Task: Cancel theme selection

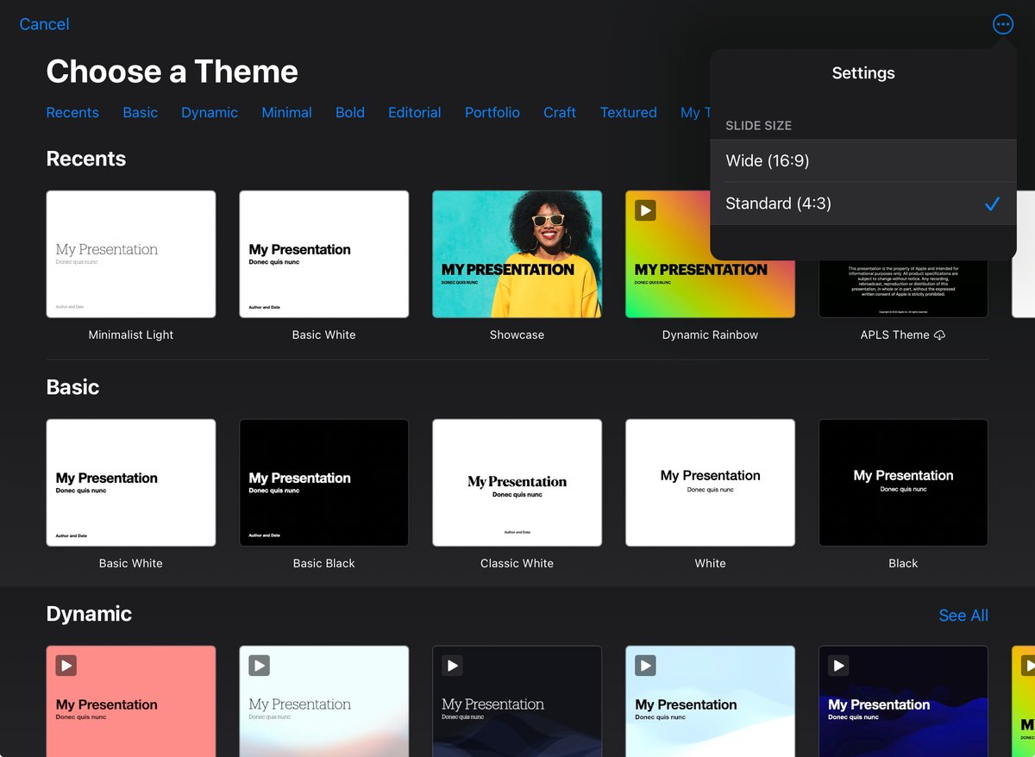Action: (x=44, y=24)
